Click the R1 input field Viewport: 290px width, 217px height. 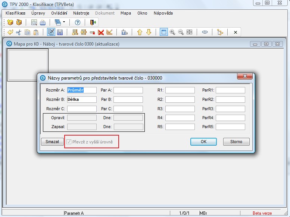point(180,90)
